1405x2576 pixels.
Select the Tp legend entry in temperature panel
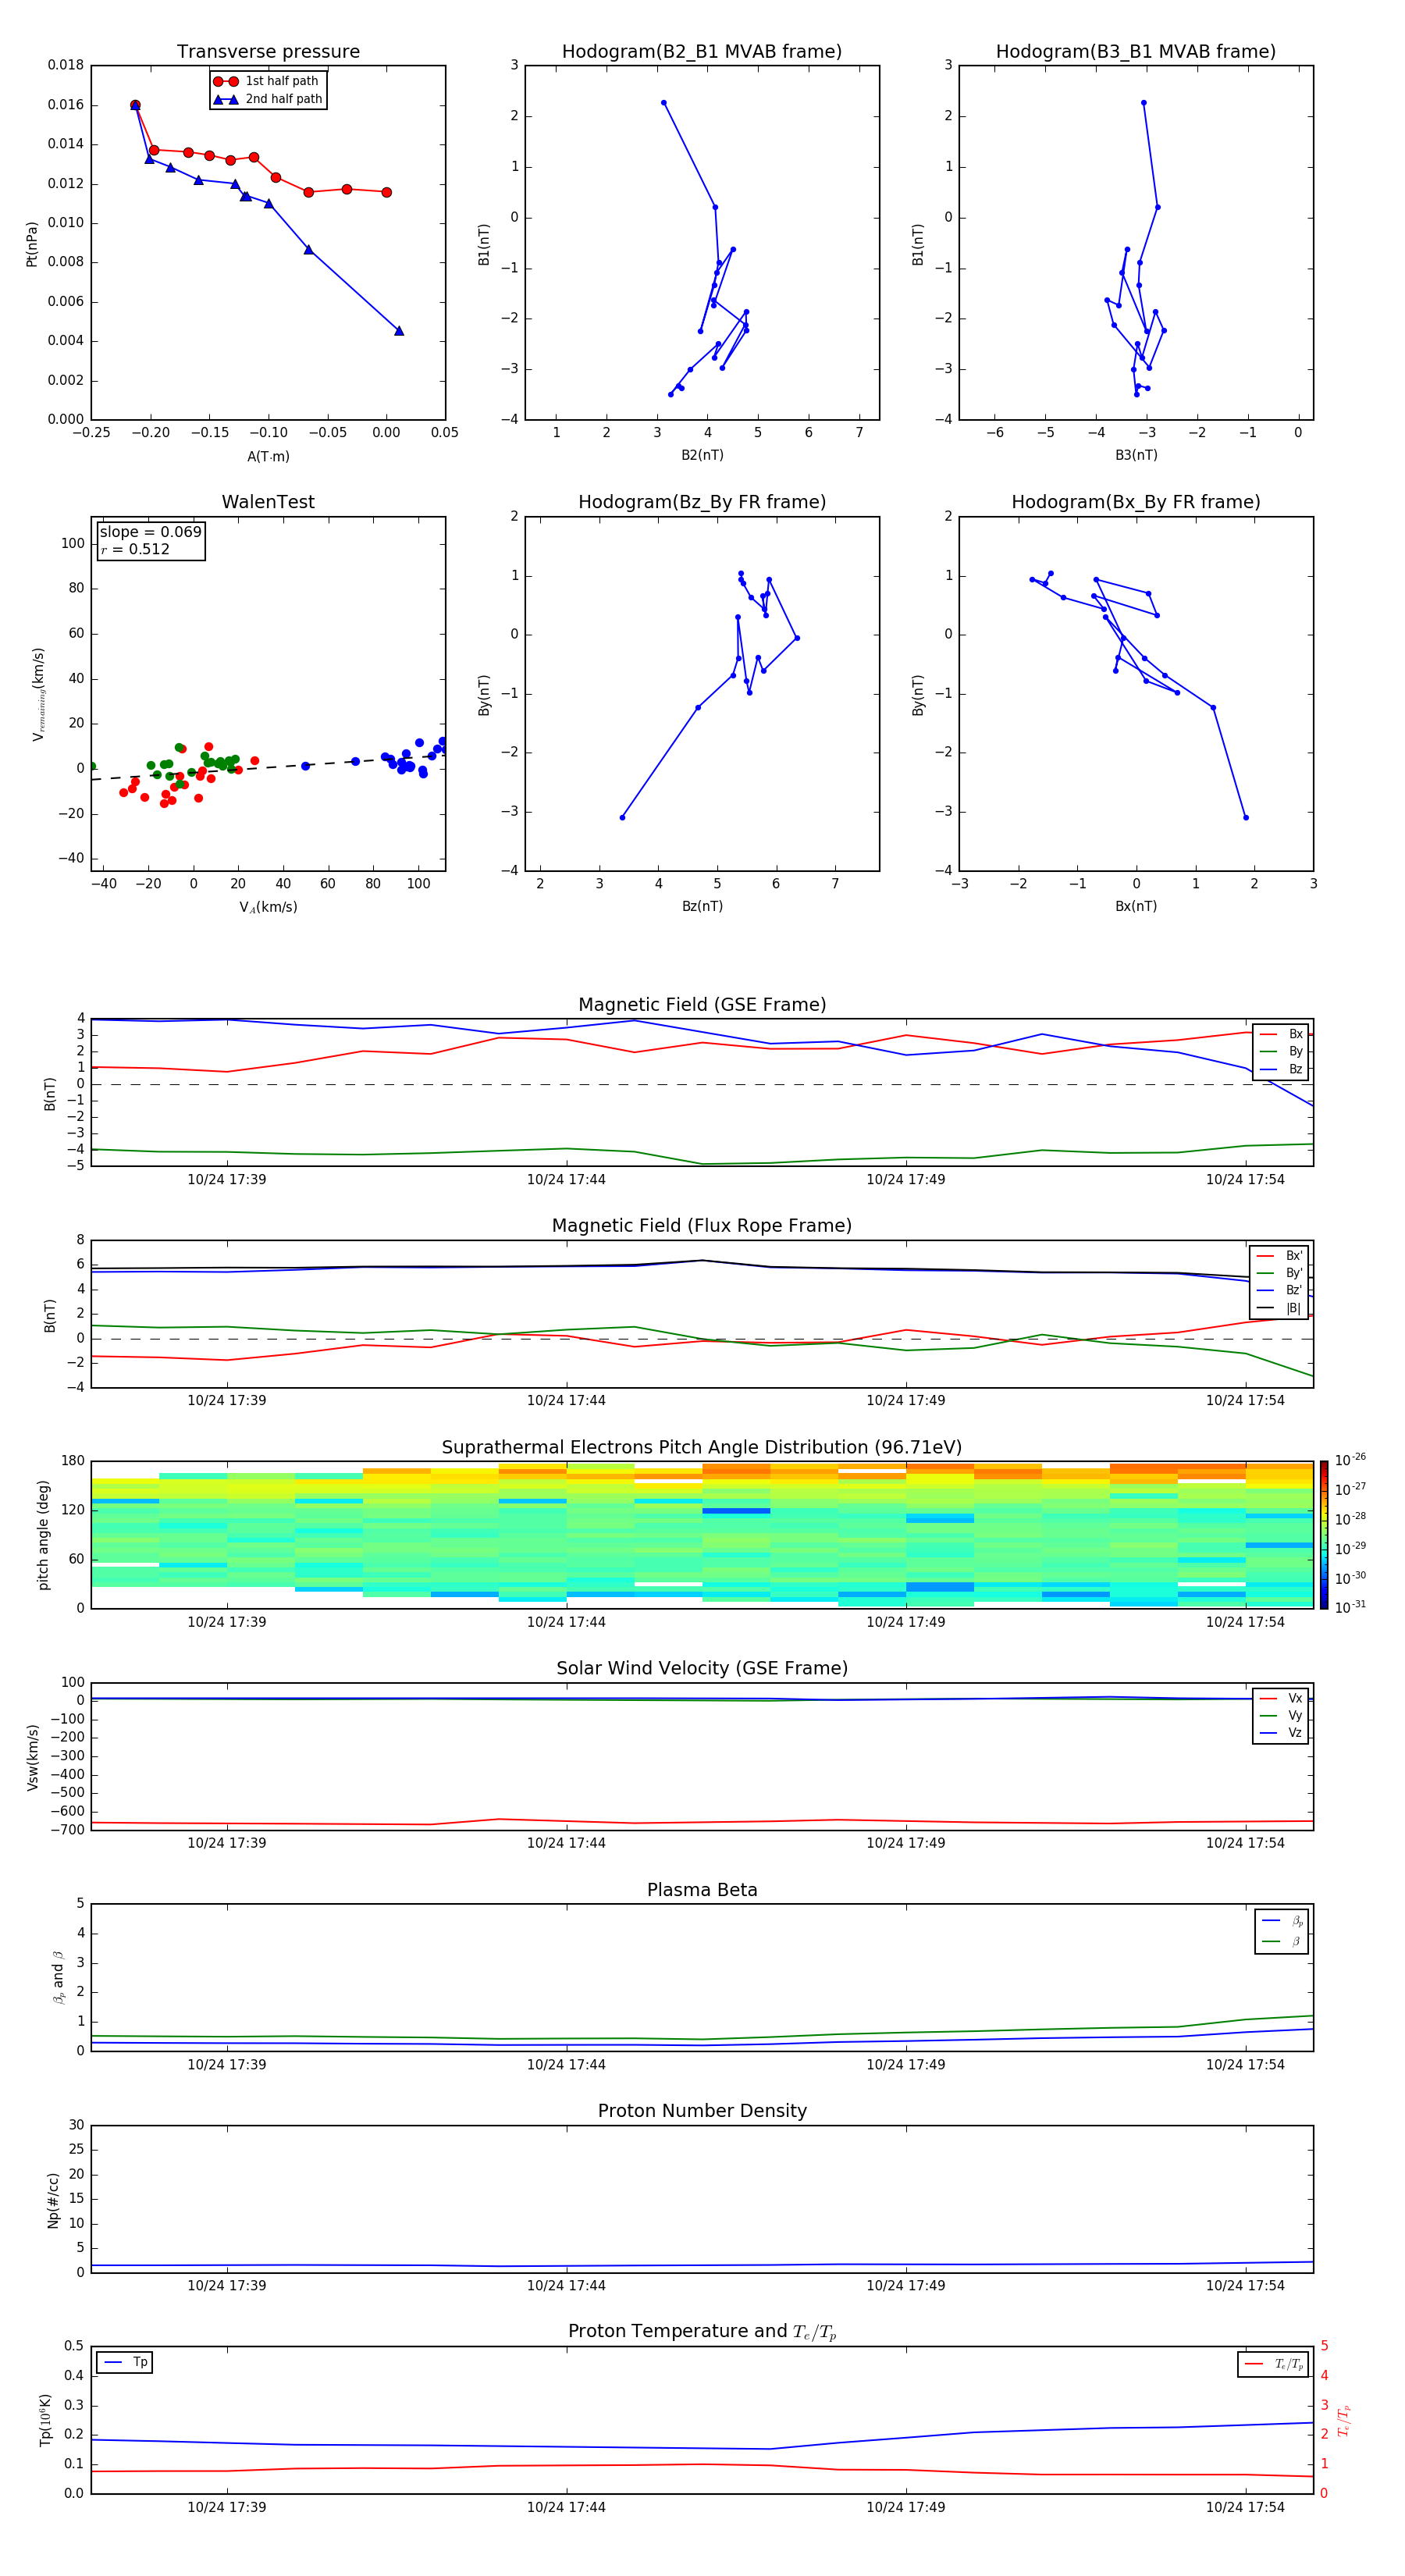tap(125, 2362)
